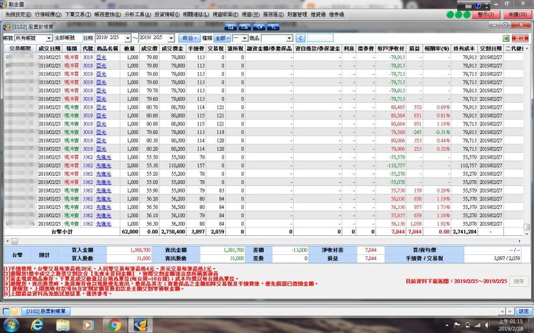Screen dimensions: 534x333
Task: Click the red button beside the Excel icon
Action: pyautogui.click(x=520, y=38)
